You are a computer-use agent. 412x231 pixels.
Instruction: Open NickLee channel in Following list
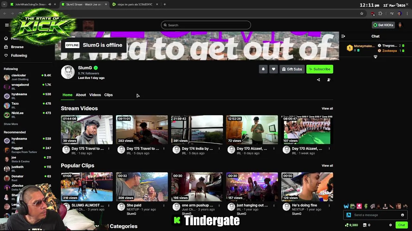(27, 115)
